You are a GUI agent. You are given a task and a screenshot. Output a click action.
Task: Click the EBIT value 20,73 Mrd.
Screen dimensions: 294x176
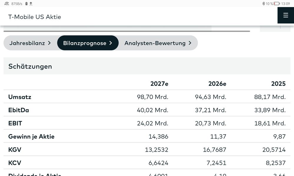coord(211,123)
